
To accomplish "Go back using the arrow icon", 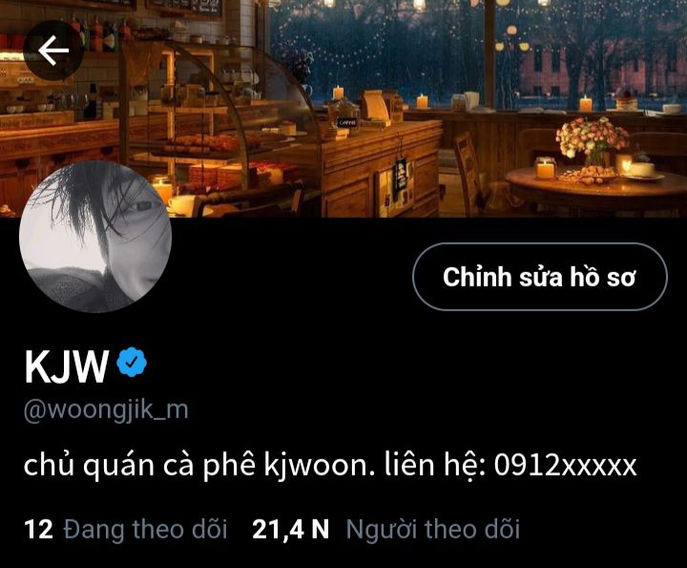I will click(x=53, y=51).
